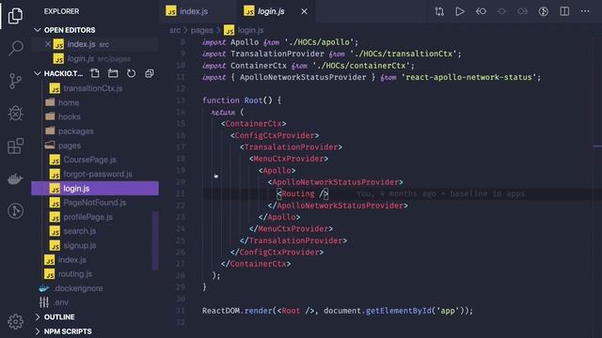The height and width of the screenshot is (338, 602).
Task: Click the compare changes icon in editor toolbar
Action: (439, 11)
